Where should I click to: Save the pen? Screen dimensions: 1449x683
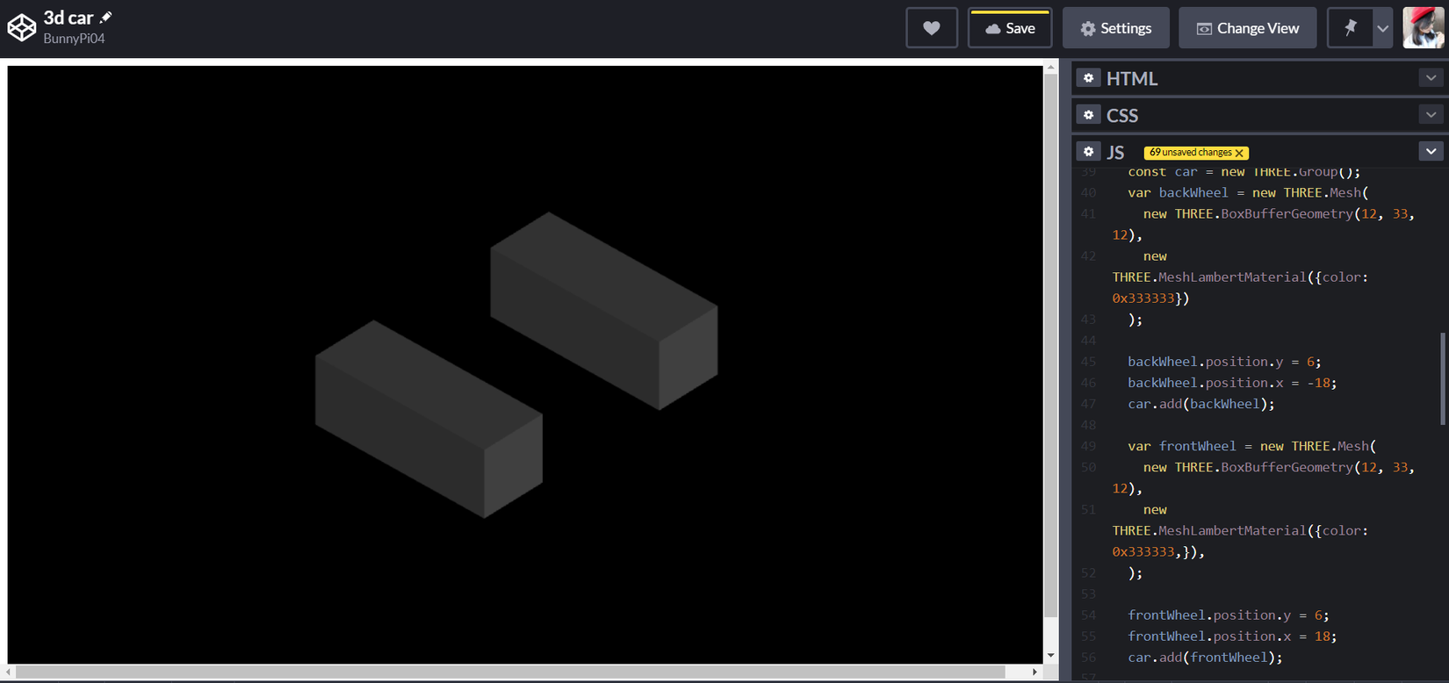(1010, 28)
